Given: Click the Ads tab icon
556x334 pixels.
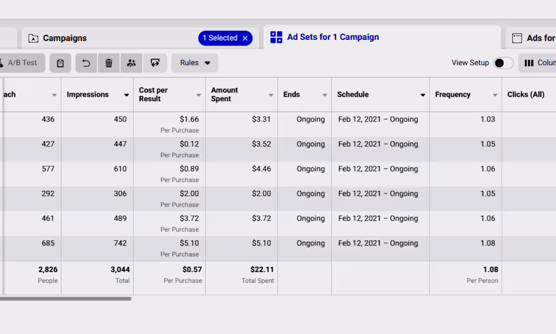Looking at the screenshot, I should pyautogui.click(x=517, y=37).
